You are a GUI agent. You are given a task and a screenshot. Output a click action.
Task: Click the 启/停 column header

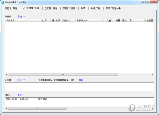tap(44, 21)
